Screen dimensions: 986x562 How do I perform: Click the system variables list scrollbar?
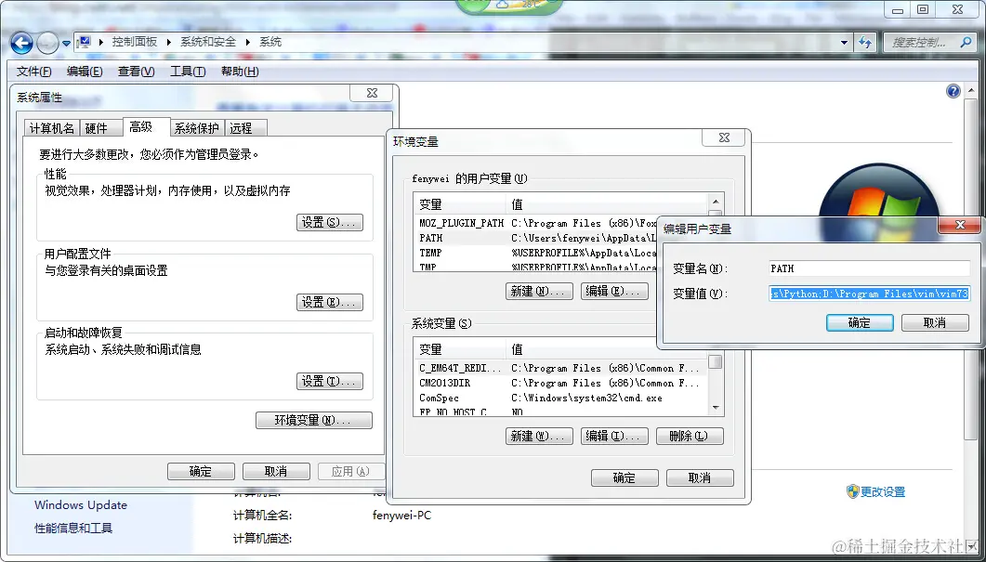click(x=716, y=381)
